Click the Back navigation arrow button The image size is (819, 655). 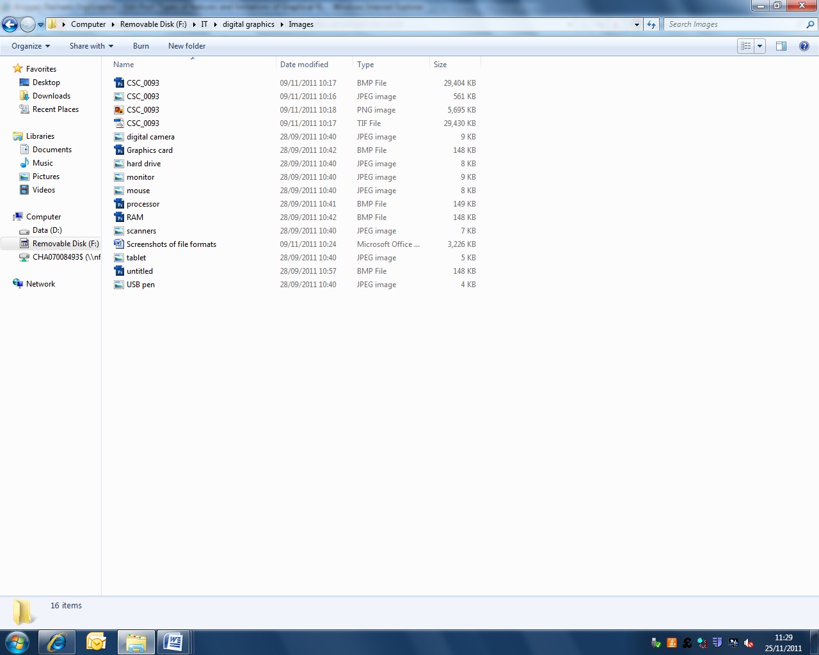coord(10,24)
